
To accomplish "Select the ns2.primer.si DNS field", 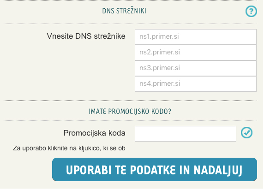I will tap(196, 53).
